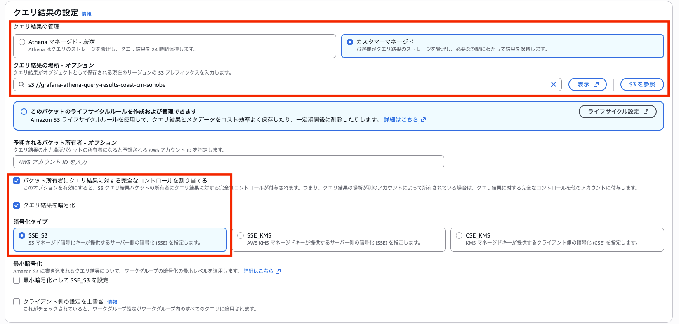
Task: Click the 暗号化タイプ heading
Action: click(31, 221)
